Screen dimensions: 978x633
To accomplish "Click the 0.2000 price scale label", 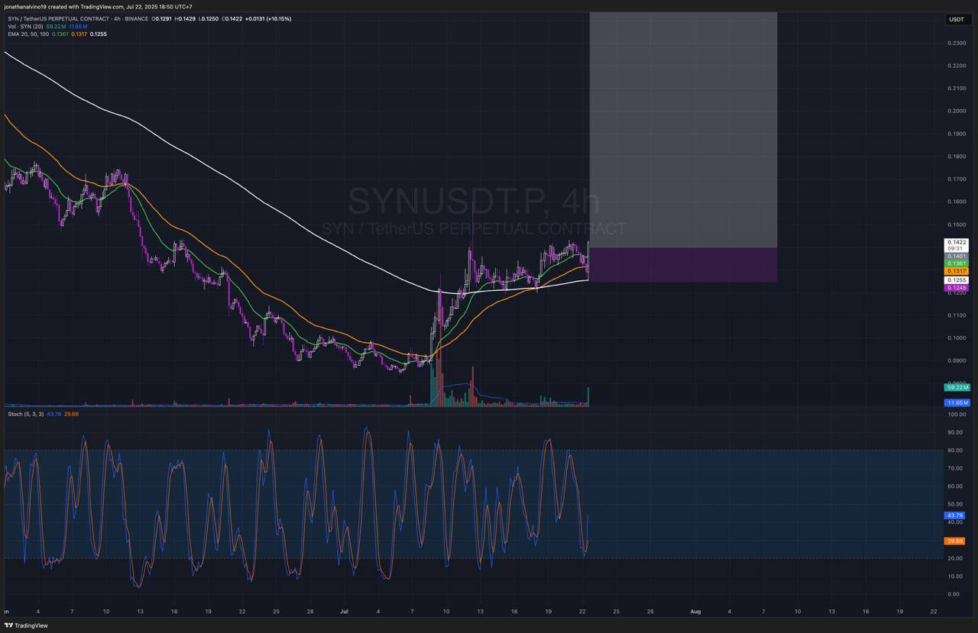I will click(957, 111).
